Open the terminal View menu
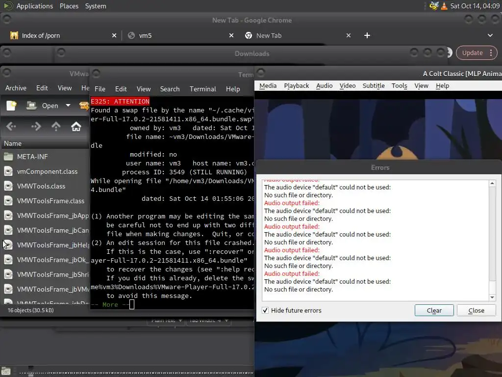The height and width of the screenshot is (377, 502). click(144, 89)
